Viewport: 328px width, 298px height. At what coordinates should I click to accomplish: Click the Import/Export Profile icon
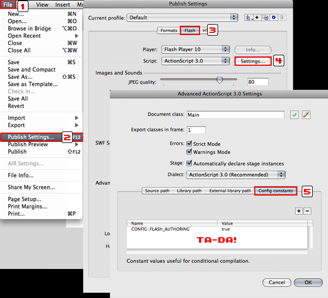coord(249,18)
